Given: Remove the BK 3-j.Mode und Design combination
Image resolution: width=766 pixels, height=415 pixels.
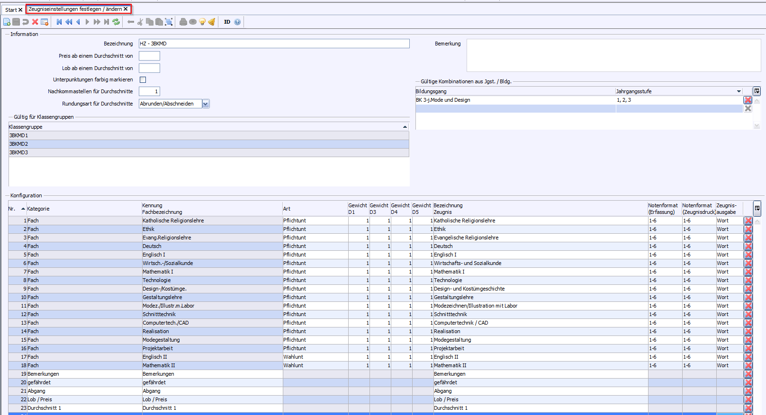Looking at the screenshot, I should tap(748, 100).
